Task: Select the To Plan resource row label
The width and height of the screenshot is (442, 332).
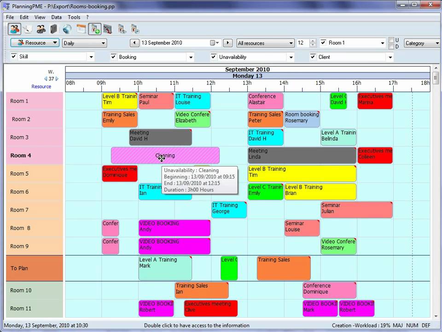Action: 35,268
